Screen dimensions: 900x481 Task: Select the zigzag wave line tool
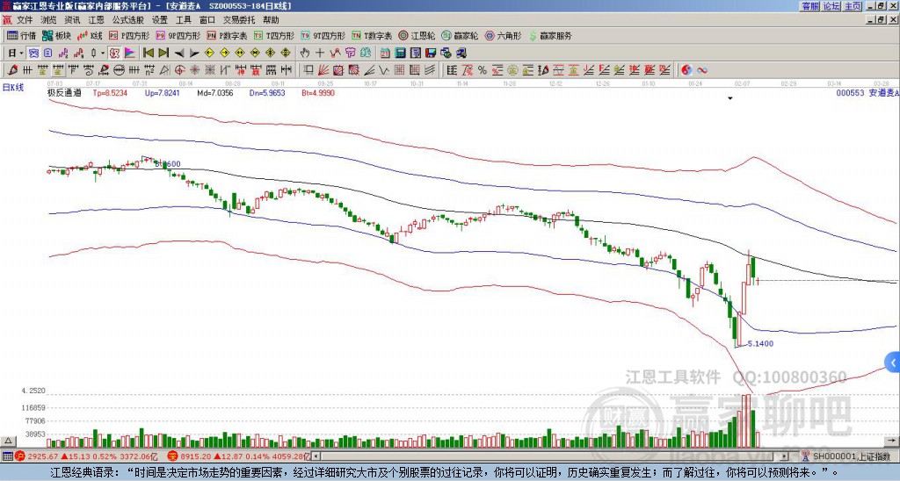pos(383,70)
